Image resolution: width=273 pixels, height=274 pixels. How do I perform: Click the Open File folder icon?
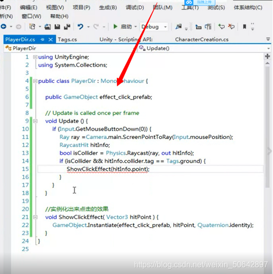(47, 27)
